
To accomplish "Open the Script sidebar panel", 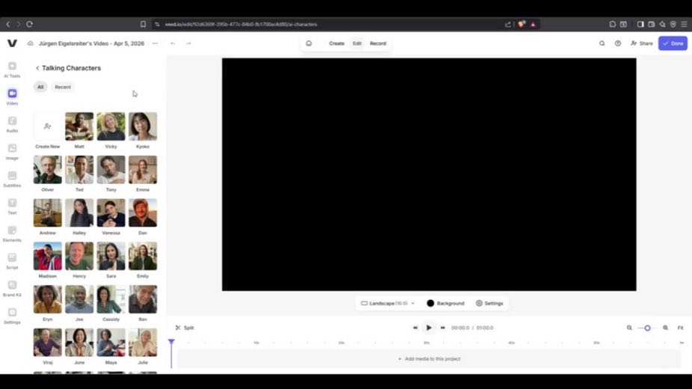I will [x=12, y=261].
